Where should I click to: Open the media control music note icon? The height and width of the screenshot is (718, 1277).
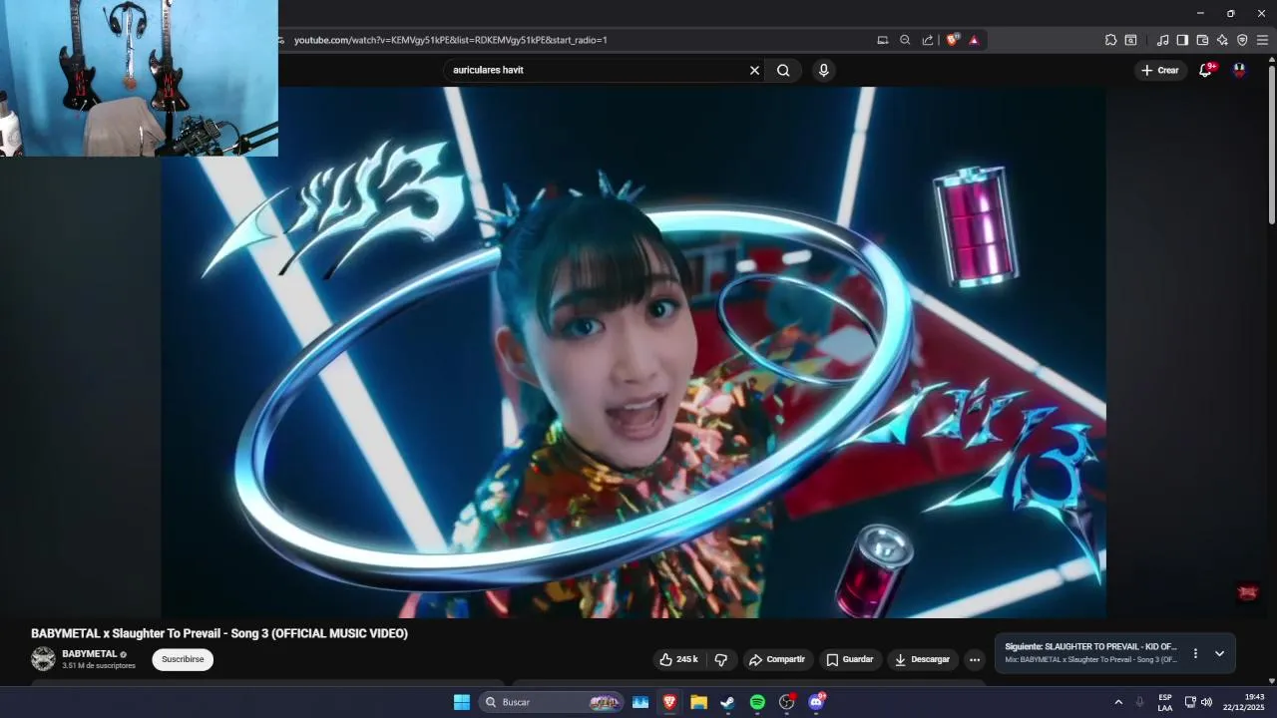pos(1162,40)
